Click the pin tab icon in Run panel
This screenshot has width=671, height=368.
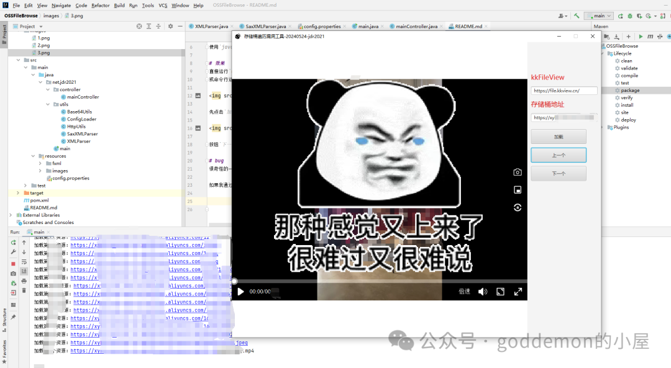pos(13,317)
